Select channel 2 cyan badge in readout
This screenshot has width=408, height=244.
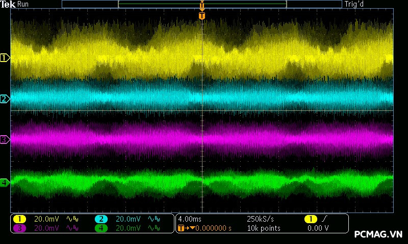101,219
